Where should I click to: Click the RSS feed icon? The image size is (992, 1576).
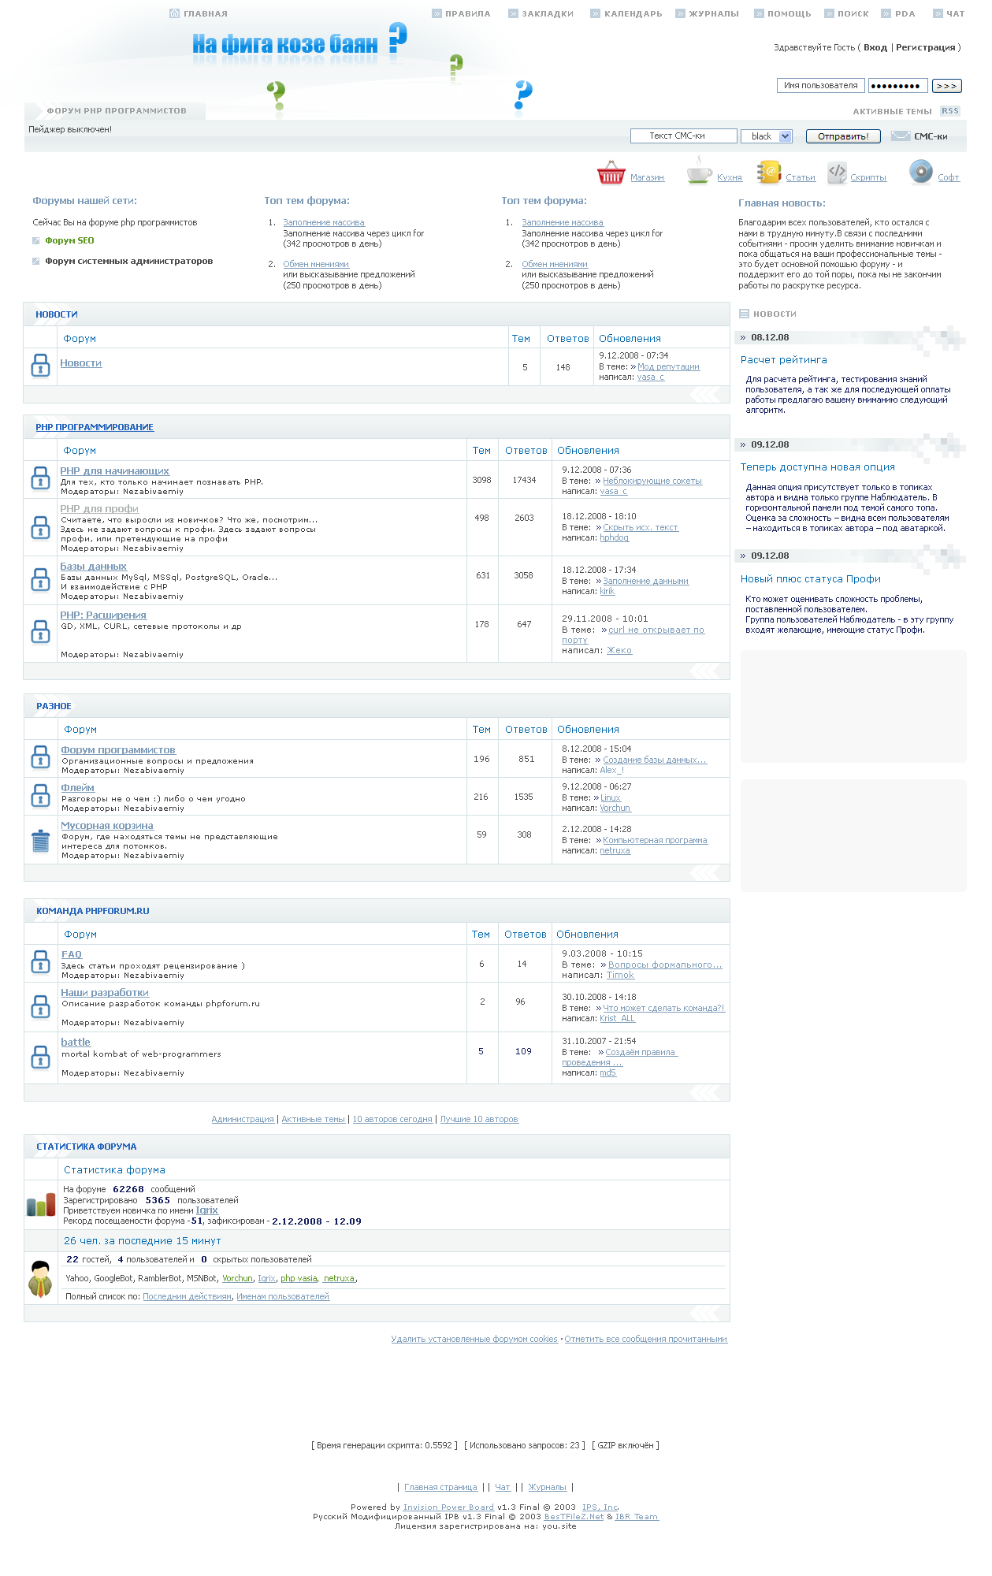[x=950, y=111]
